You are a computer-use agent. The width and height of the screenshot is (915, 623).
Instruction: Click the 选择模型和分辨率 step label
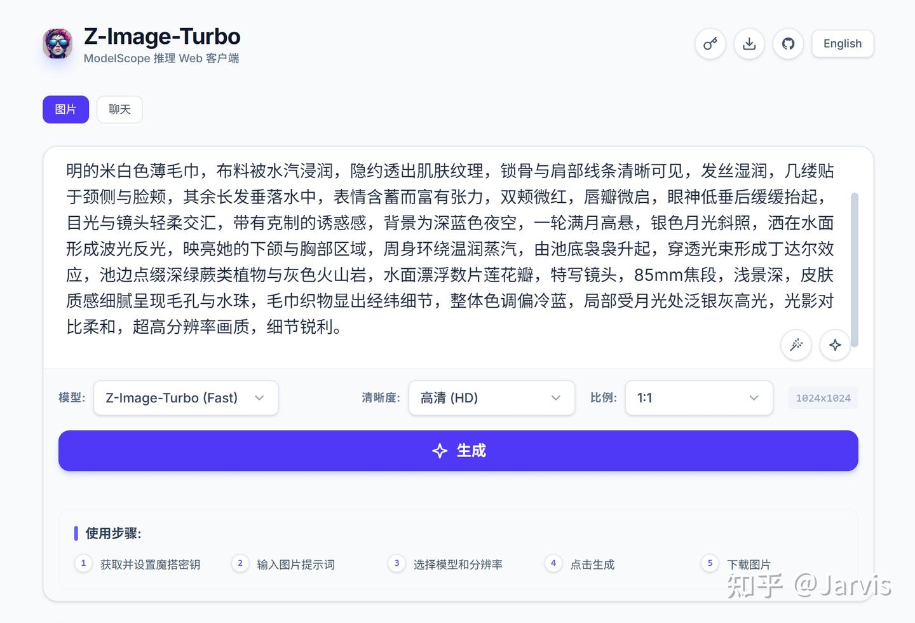pyautogui.click(x=457, y=565)
